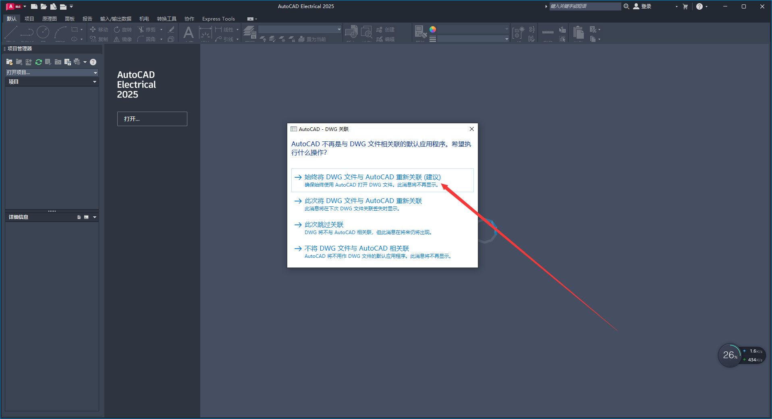The image size is (772, 419).
Task: Click the keyword search input field
Action: tap(585, 6)
